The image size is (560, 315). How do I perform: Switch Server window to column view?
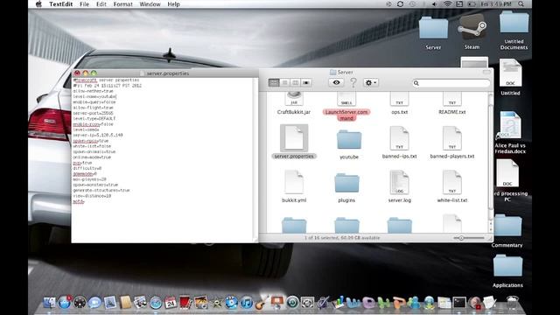296,82
